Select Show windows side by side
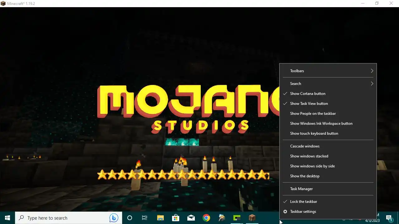399x224 pixels. tap(328, 166)
